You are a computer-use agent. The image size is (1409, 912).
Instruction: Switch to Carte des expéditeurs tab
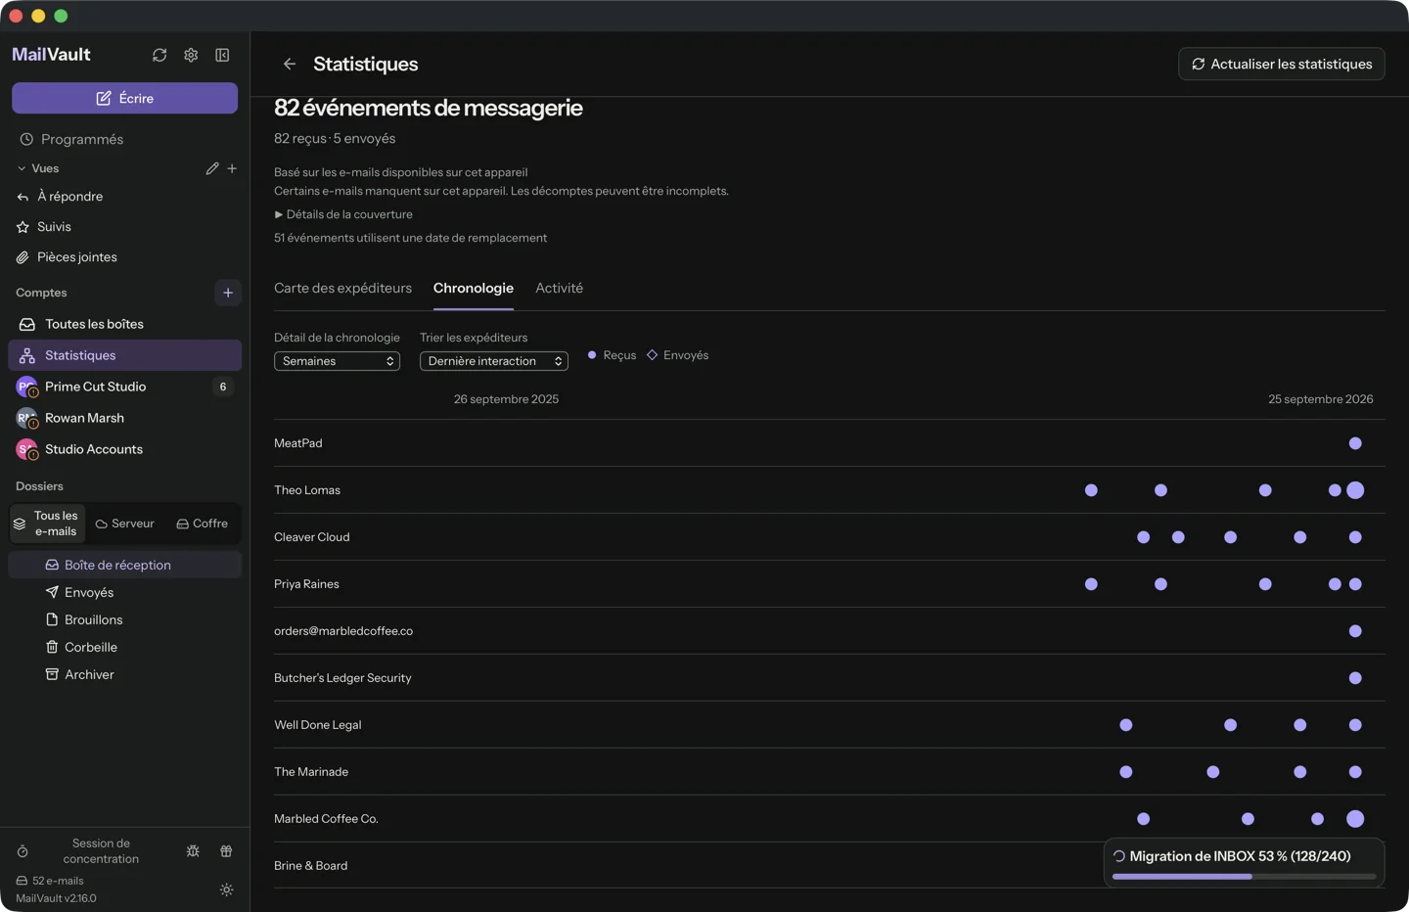click(x=342, y=288)
